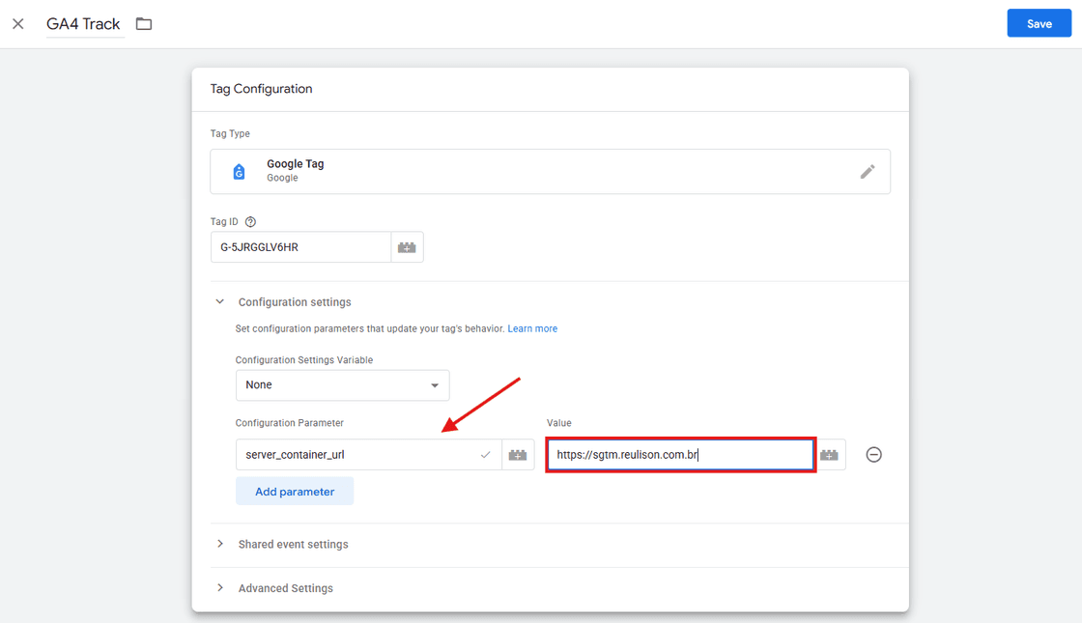Image resolution: width=1082 pixels, height=623 pixels.
Task: Click inside the Value field with the sgtm URL
Action: click(x=680, y=454)
